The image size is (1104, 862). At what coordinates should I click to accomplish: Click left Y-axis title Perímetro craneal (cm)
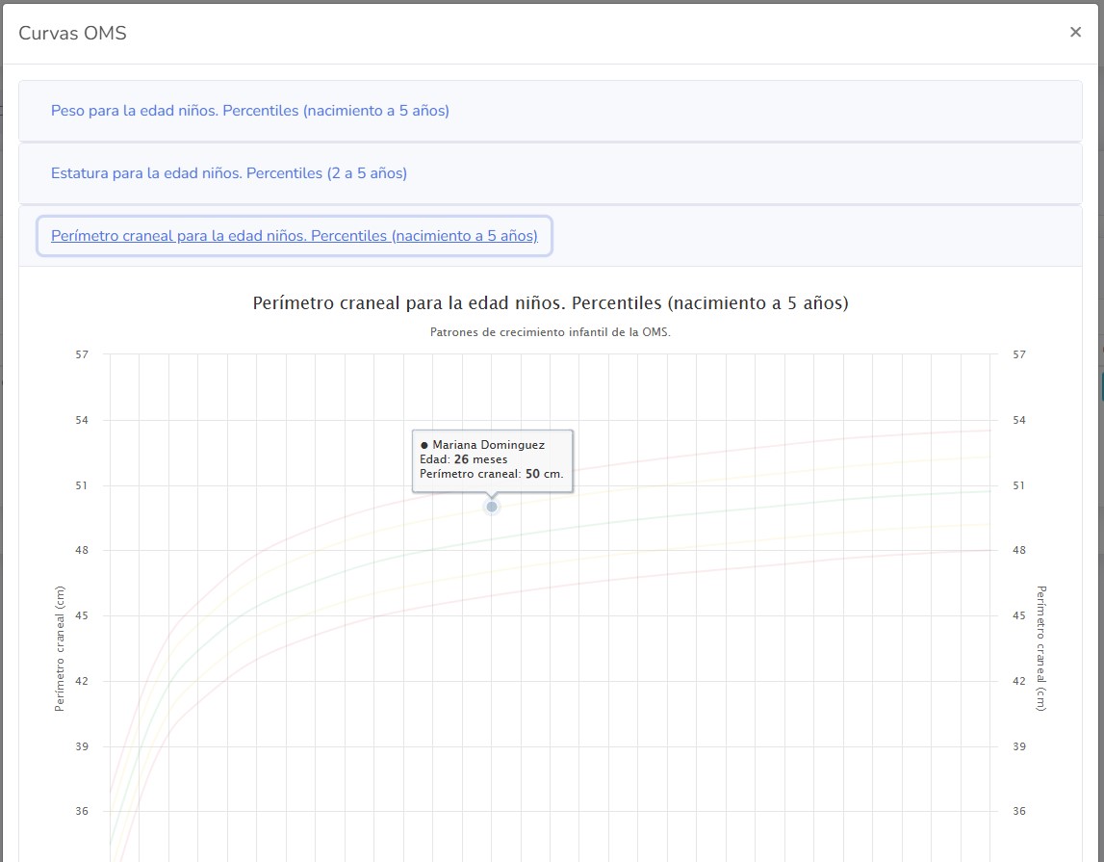tap(60, 648)
